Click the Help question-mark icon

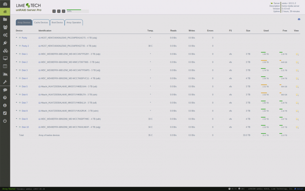5,98
